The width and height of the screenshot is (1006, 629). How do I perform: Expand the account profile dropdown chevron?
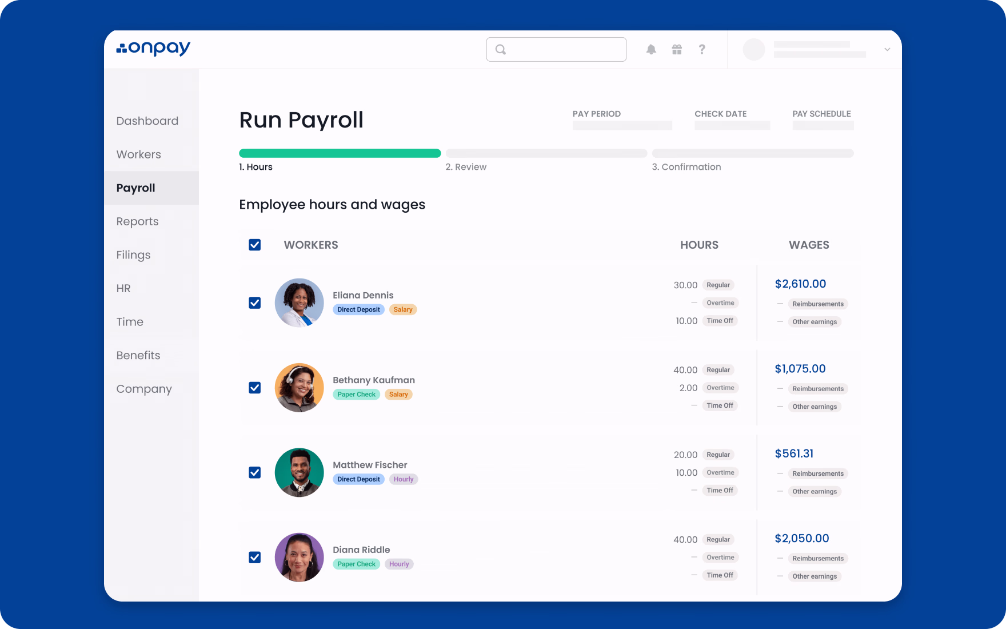click(x=887, y=49)
